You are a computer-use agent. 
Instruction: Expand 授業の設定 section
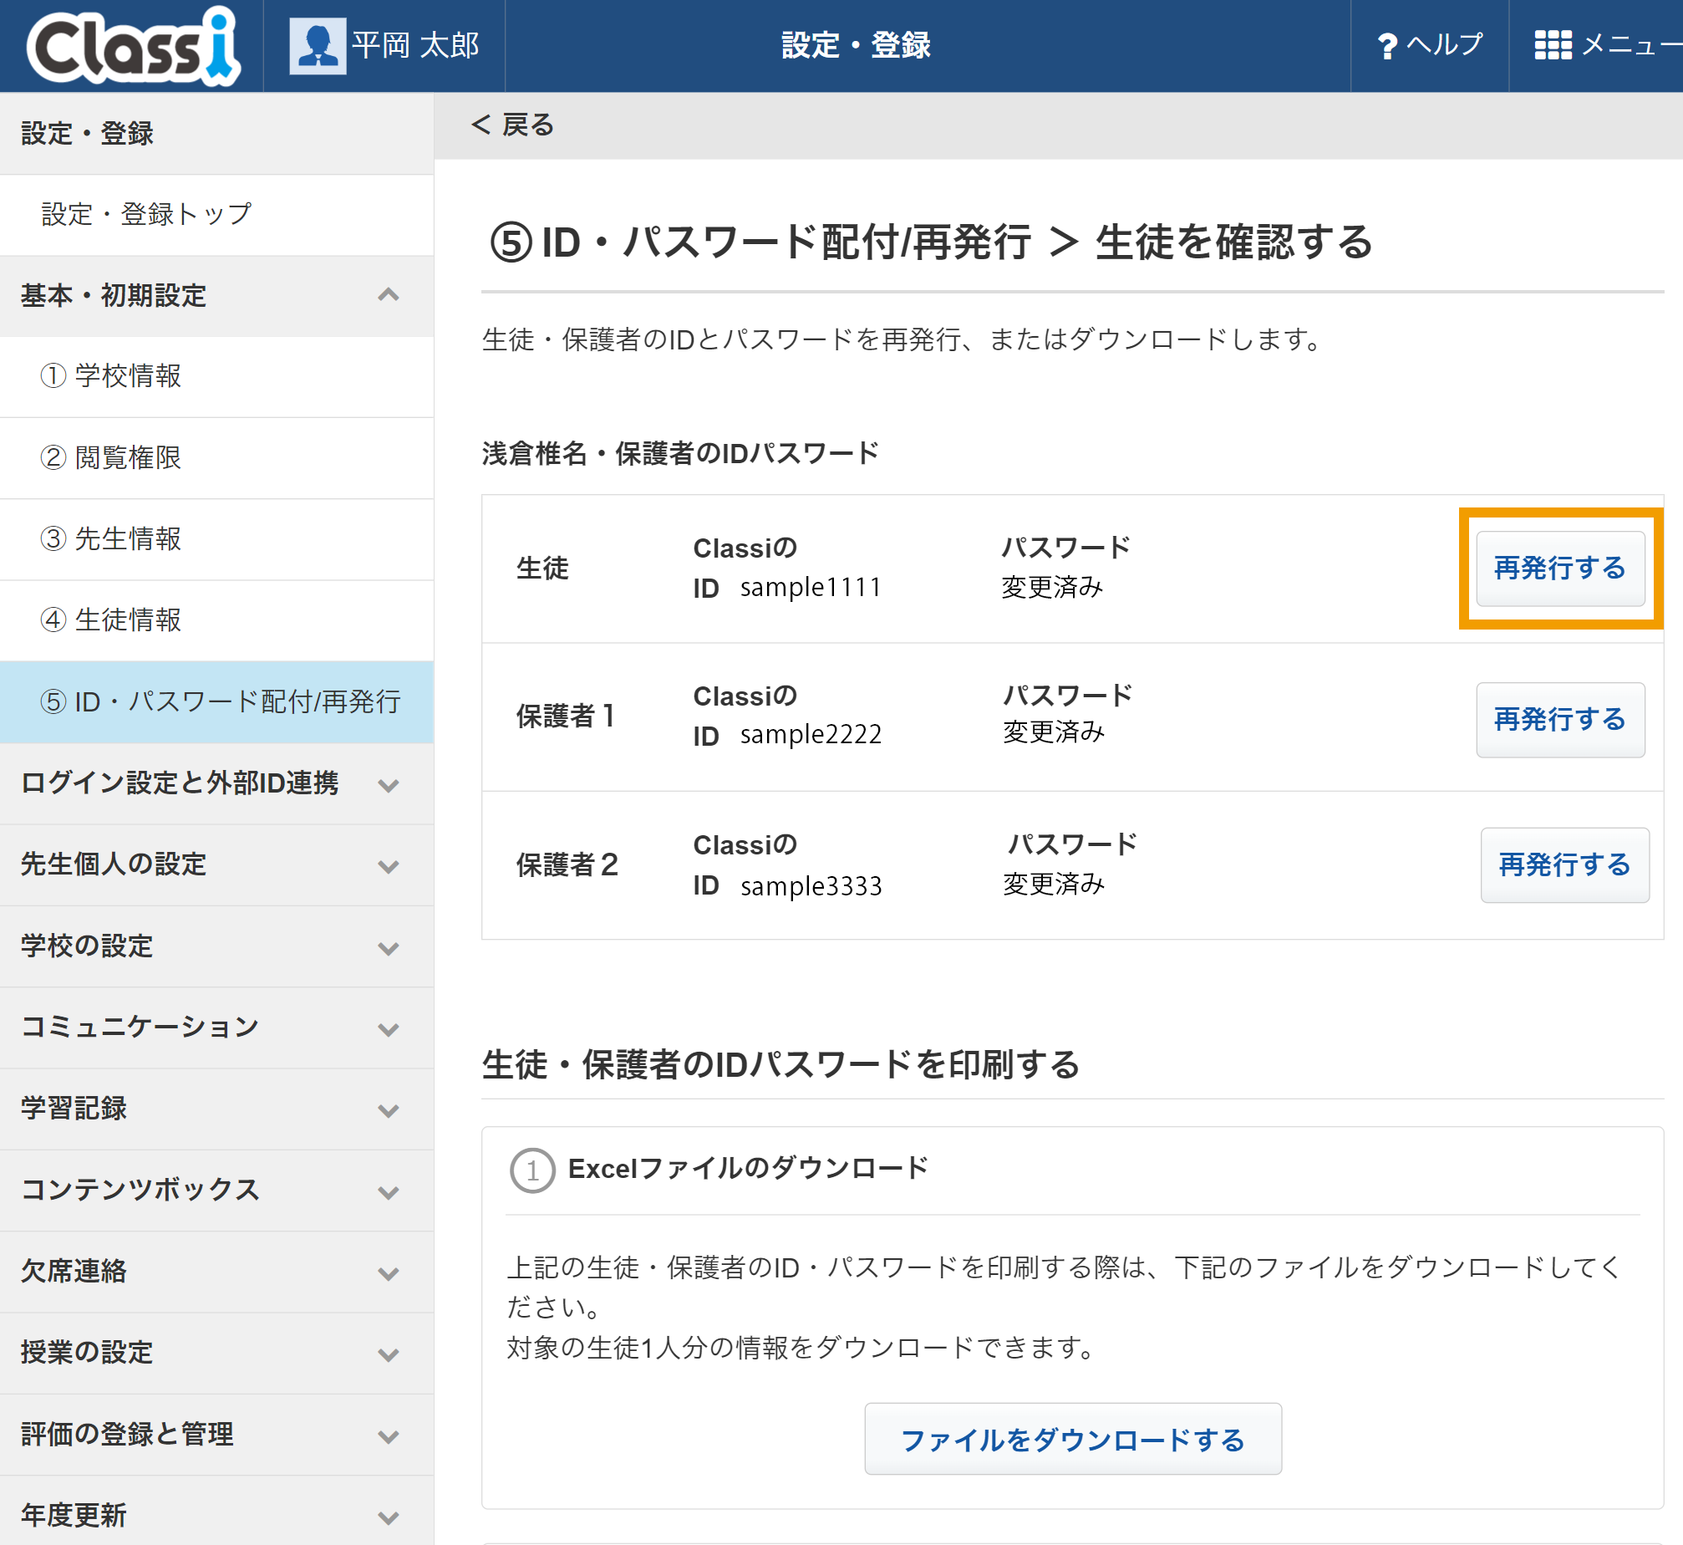(x=216, y=1353)
